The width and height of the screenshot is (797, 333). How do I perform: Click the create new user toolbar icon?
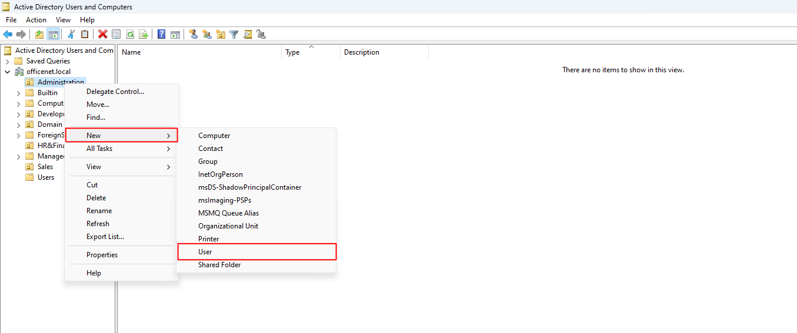[193, 34]
